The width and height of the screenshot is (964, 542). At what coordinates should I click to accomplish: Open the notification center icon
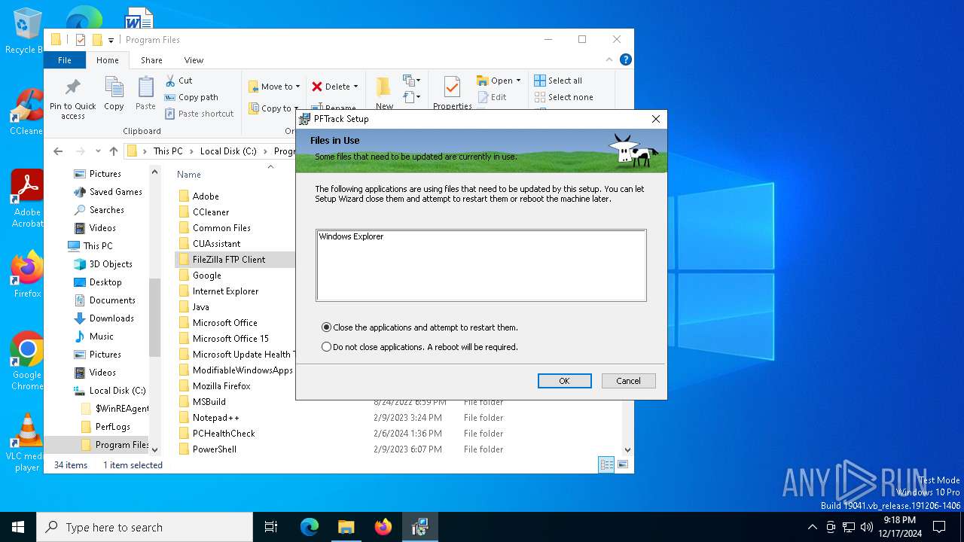pos(939,527)
